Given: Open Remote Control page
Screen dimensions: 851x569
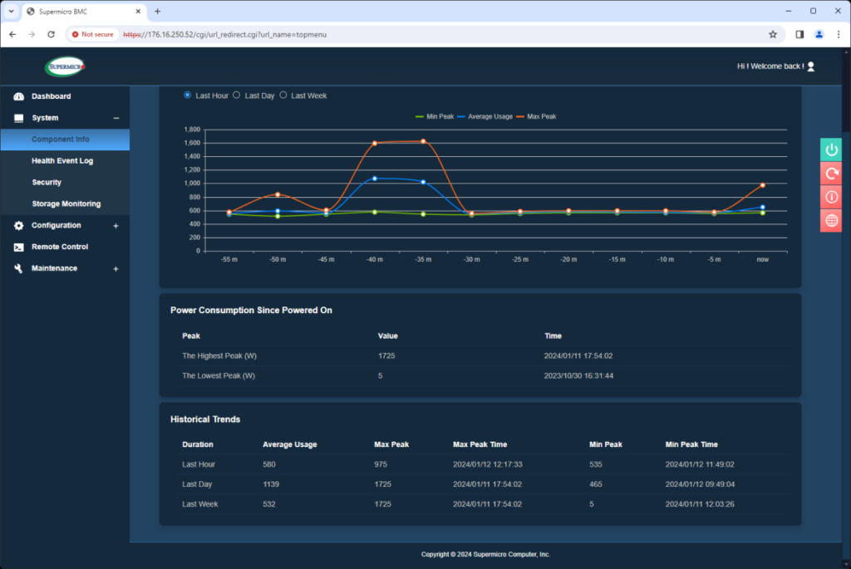Looking at the screenshot, I should (x=61, y=248).
